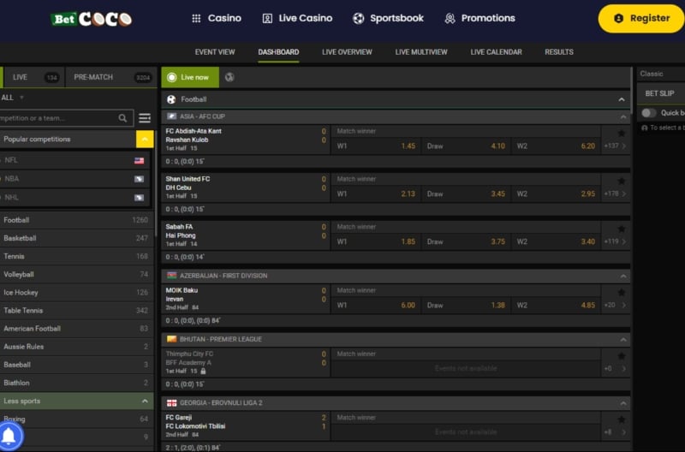View the Results tab
This screenshot has height=452, width=685.
click(559, 52)
